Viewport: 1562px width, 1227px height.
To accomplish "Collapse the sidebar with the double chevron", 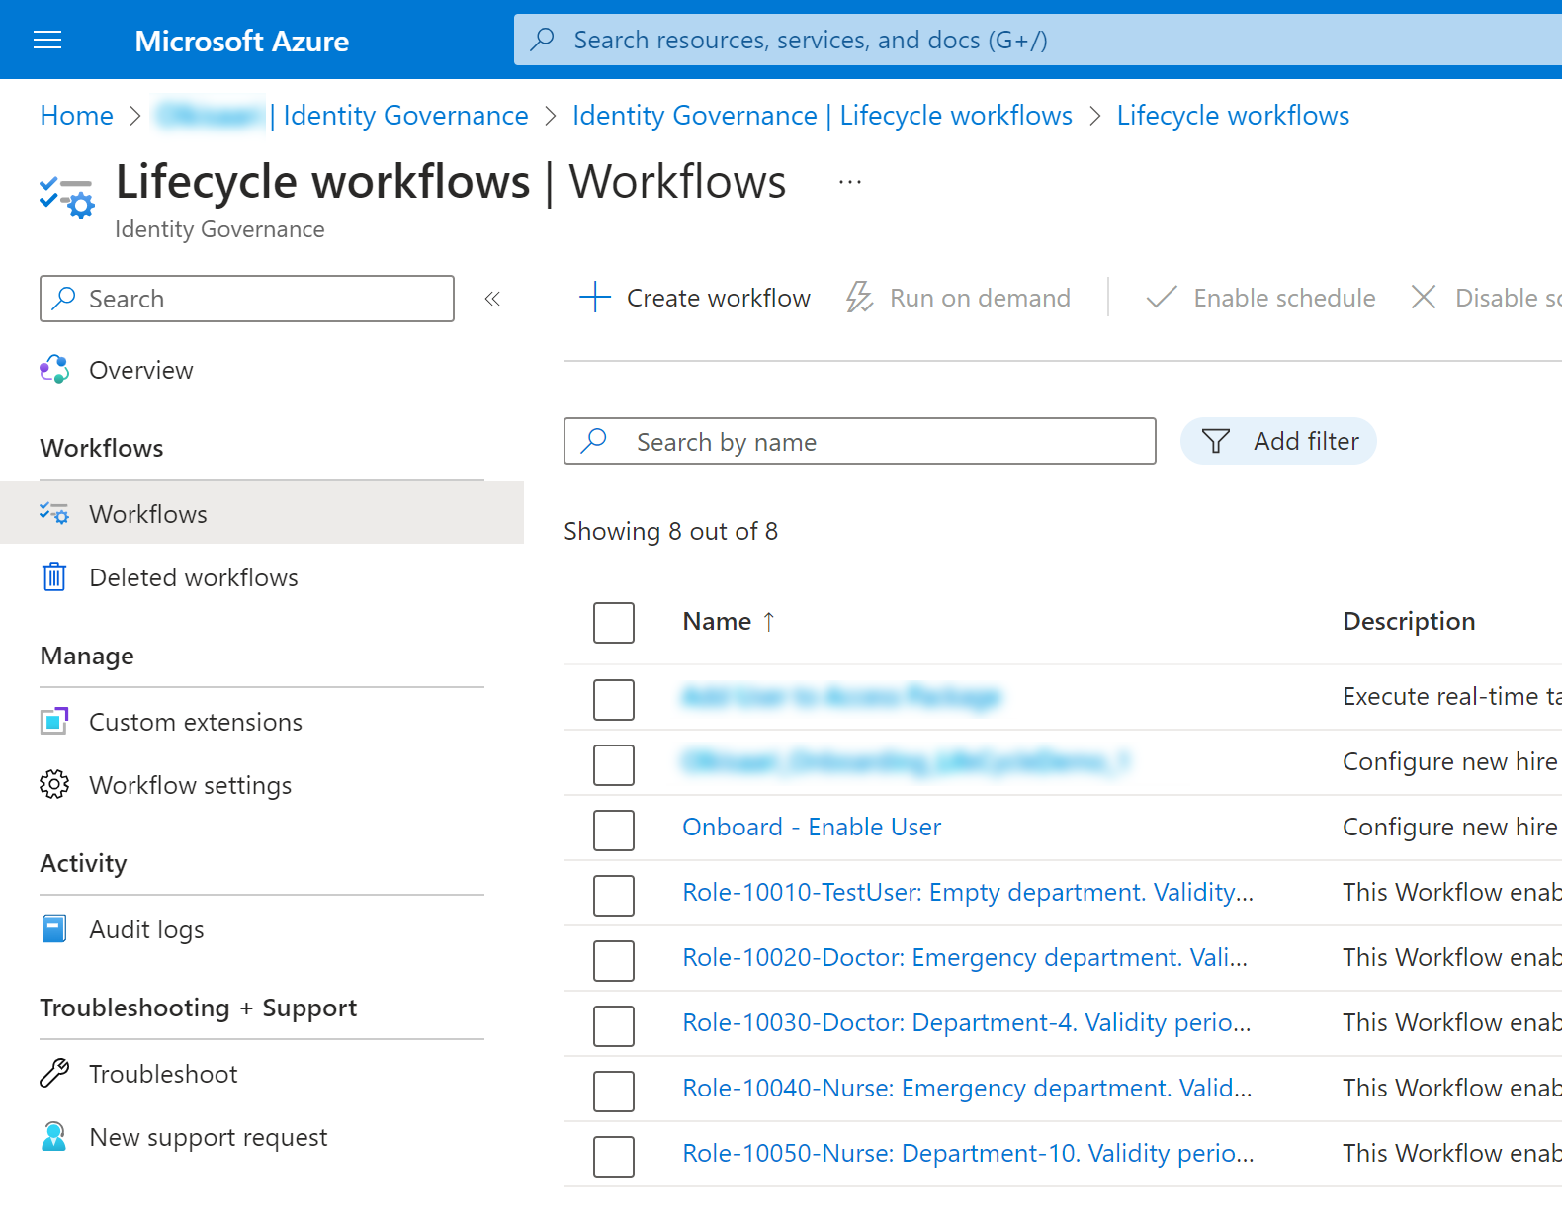I will [492, 299].
